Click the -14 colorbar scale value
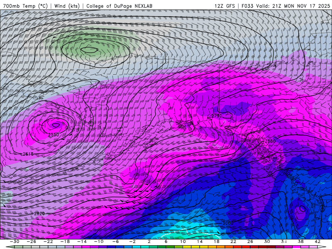Screen dimensions: 332x249 point(82,242)
